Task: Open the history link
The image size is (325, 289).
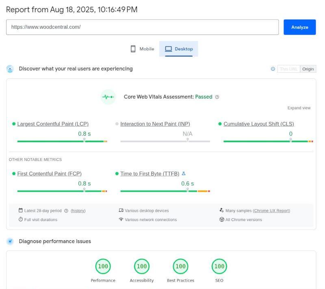Action: tap(78, 211)
